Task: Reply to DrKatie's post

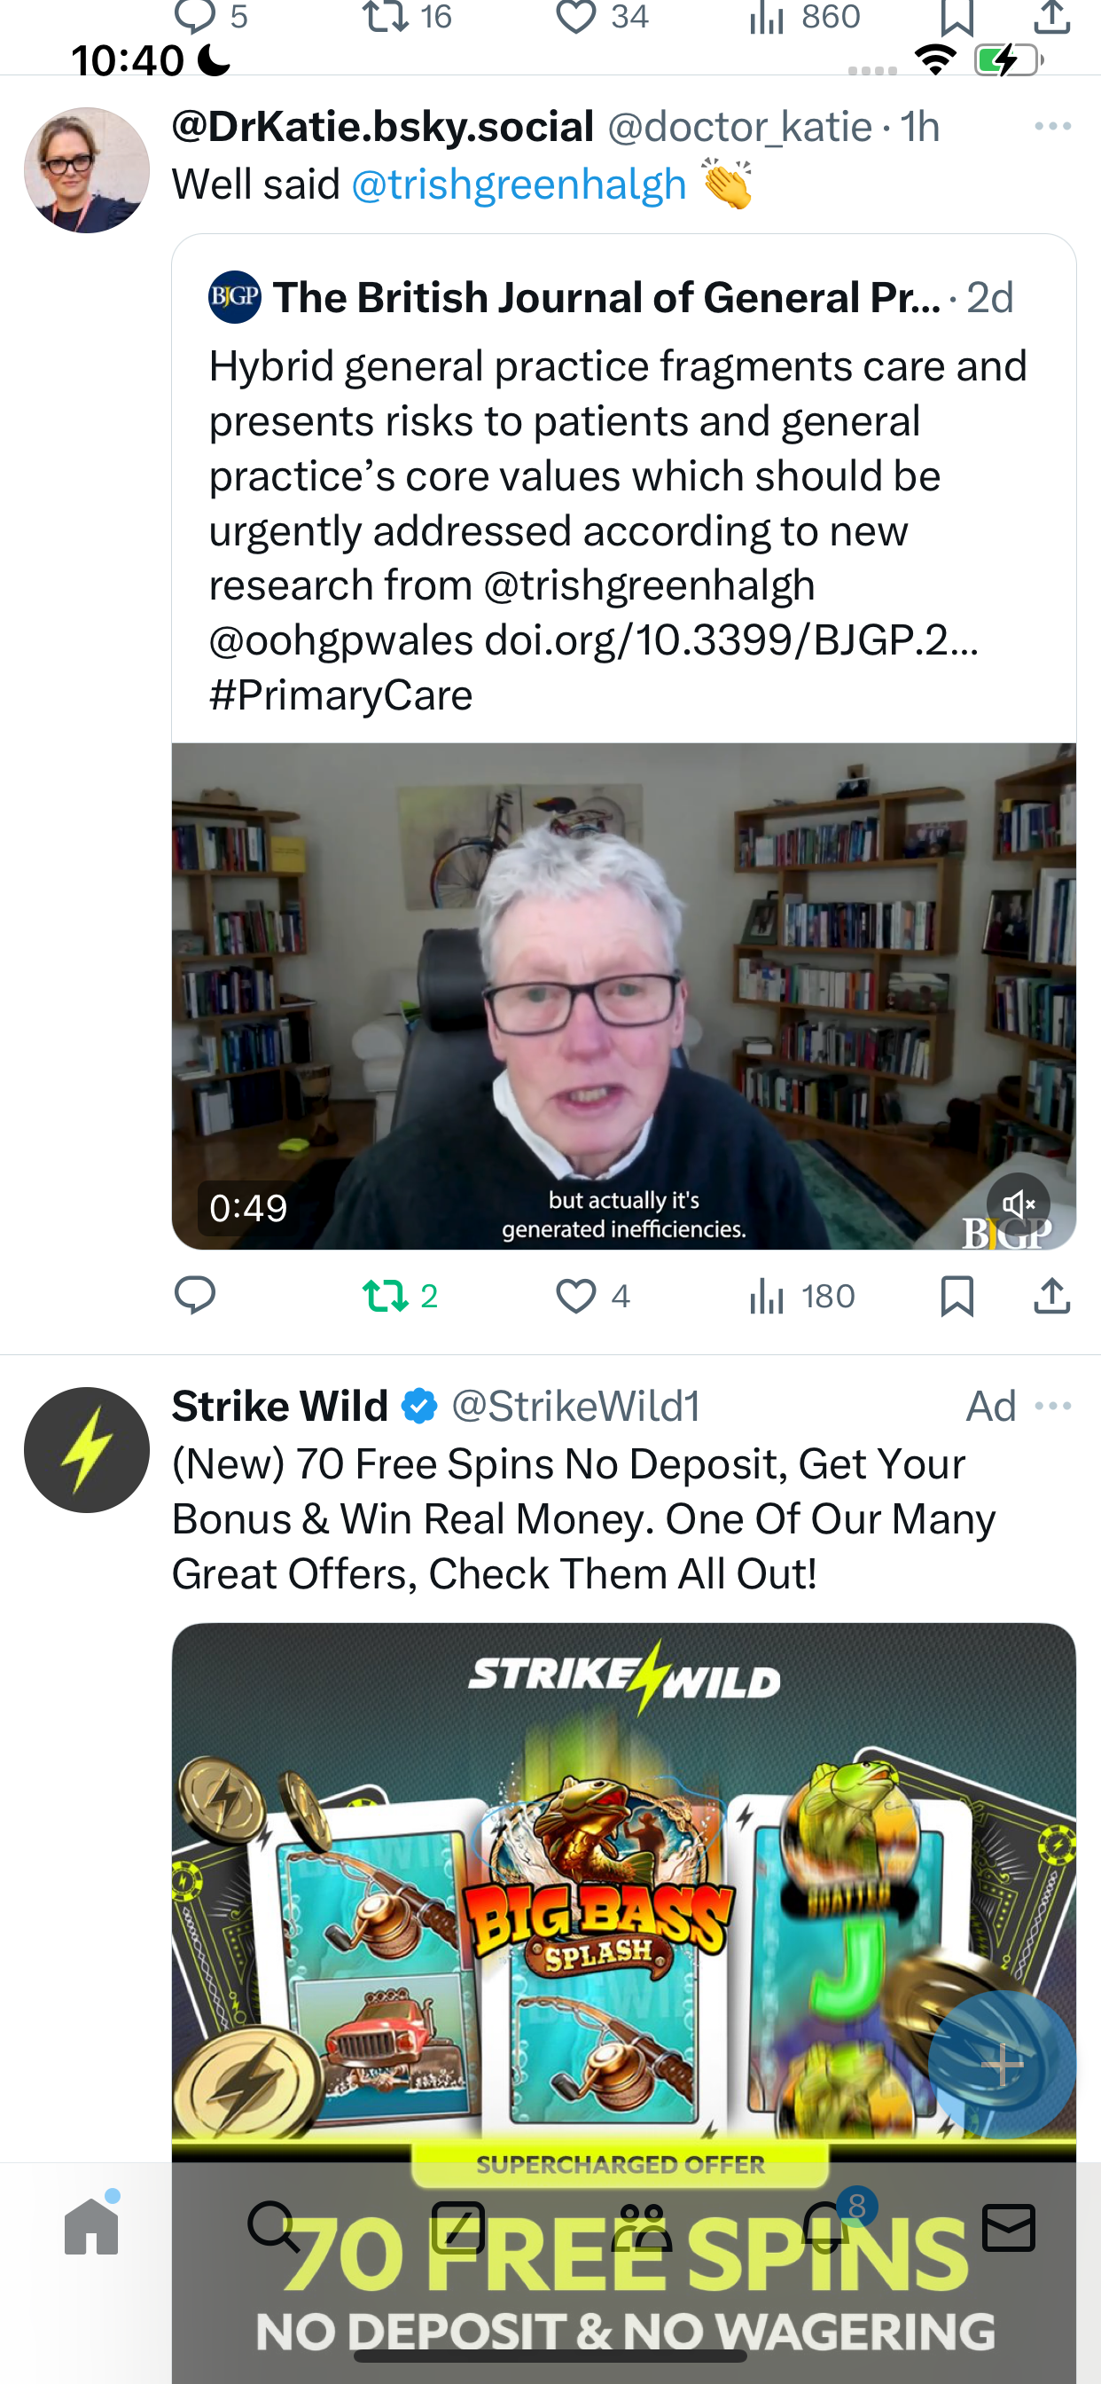Action: (195, 1296)
